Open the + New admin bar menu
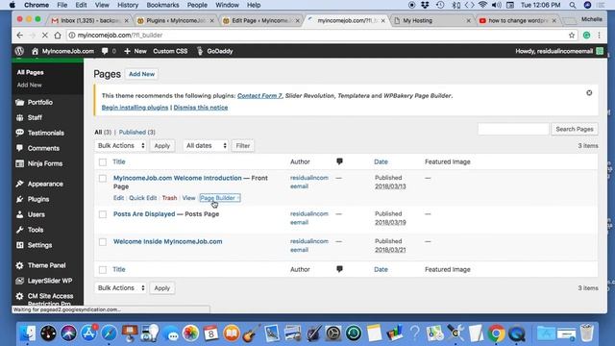Viewport: 615px width, 346px height. (x=135, y=51)
